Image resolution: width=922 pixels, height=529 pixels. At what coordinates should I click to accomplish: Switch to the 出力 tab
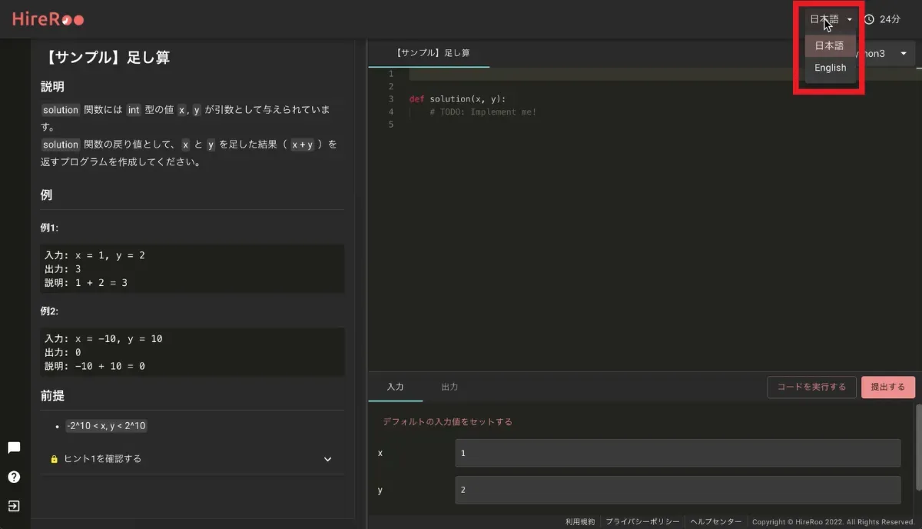point(449,387)
